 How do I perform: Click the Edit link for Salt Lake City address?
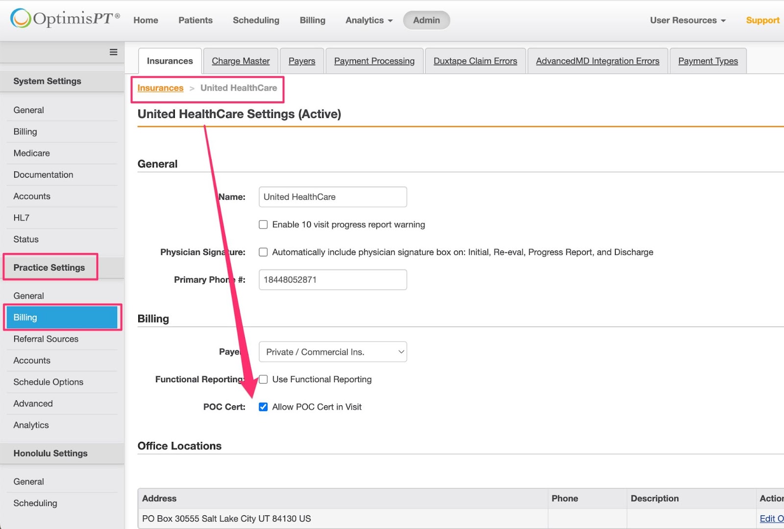tap(771, 519)
